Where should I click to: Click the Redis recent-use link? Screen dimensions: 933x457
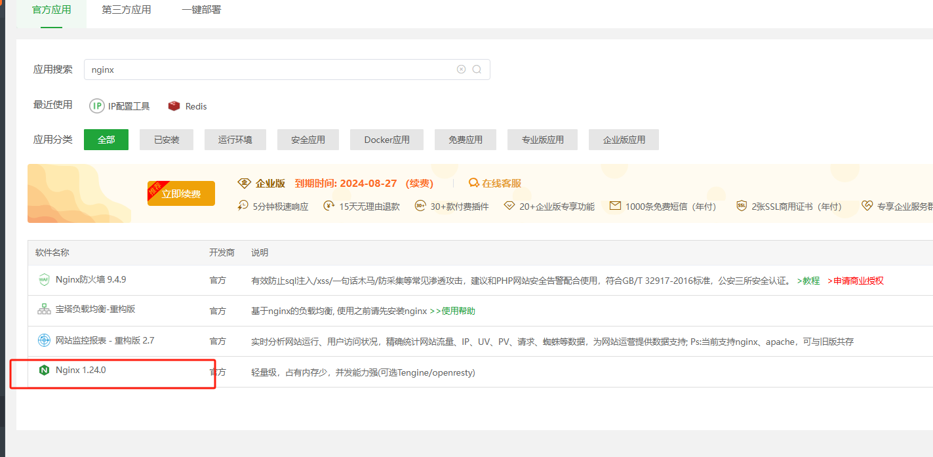[196, 106]
